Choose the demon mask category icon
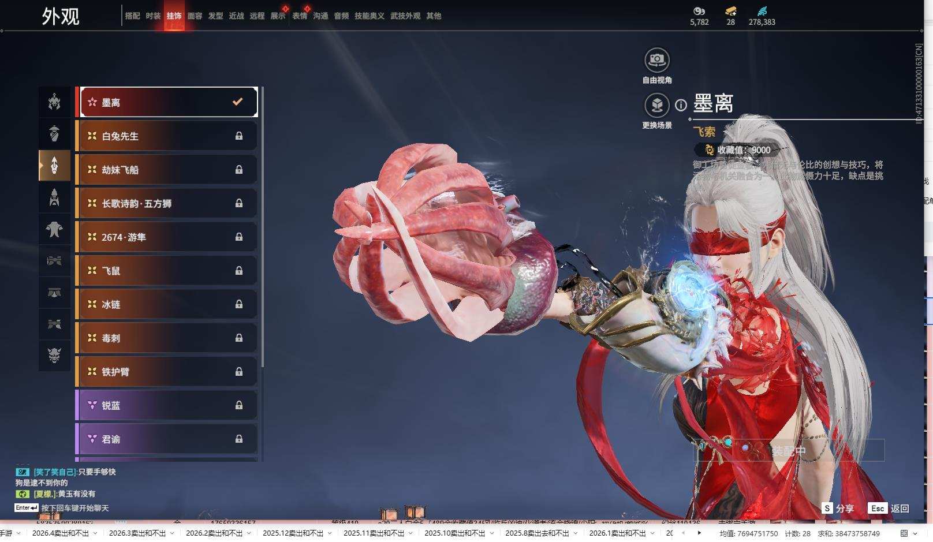 click(x=54, y=355)
